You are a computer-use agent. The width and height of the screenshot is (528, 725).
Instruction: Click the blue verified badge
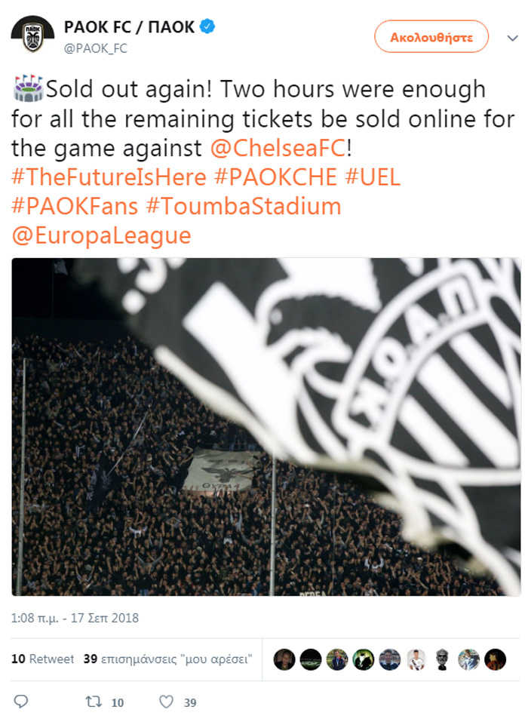pyautogui.click(x=207, y=27)
